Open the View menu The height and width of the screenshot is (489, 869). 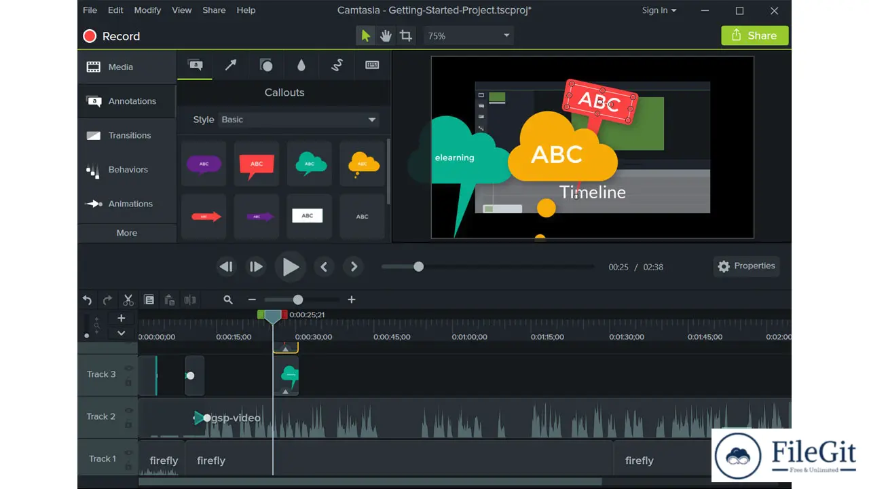click(182, 10)
